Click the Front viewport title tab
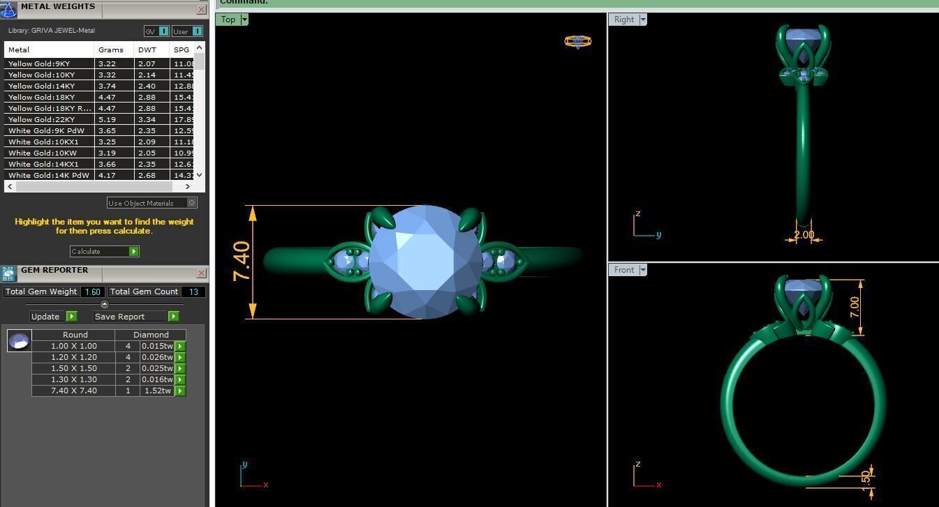Viewport: 939px width, 507px height. [624, 270]
